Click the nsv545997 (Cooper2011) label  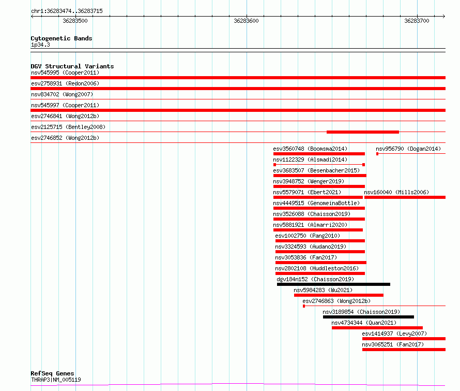65,105
